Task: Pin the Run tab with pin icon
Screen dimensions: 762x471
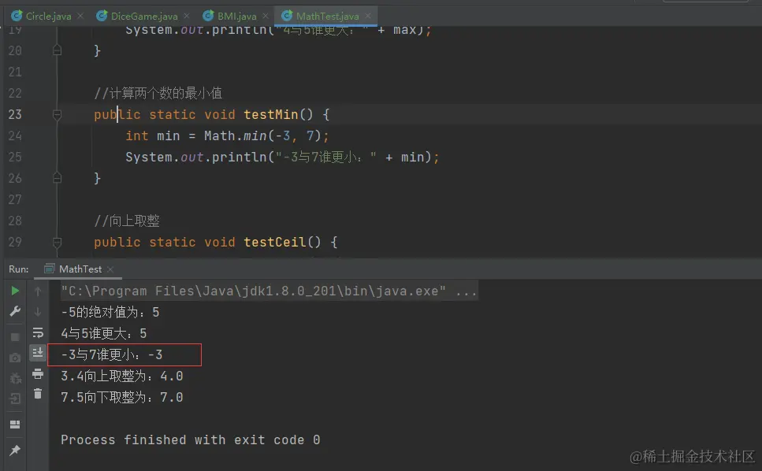Action: tap(15, 450)
